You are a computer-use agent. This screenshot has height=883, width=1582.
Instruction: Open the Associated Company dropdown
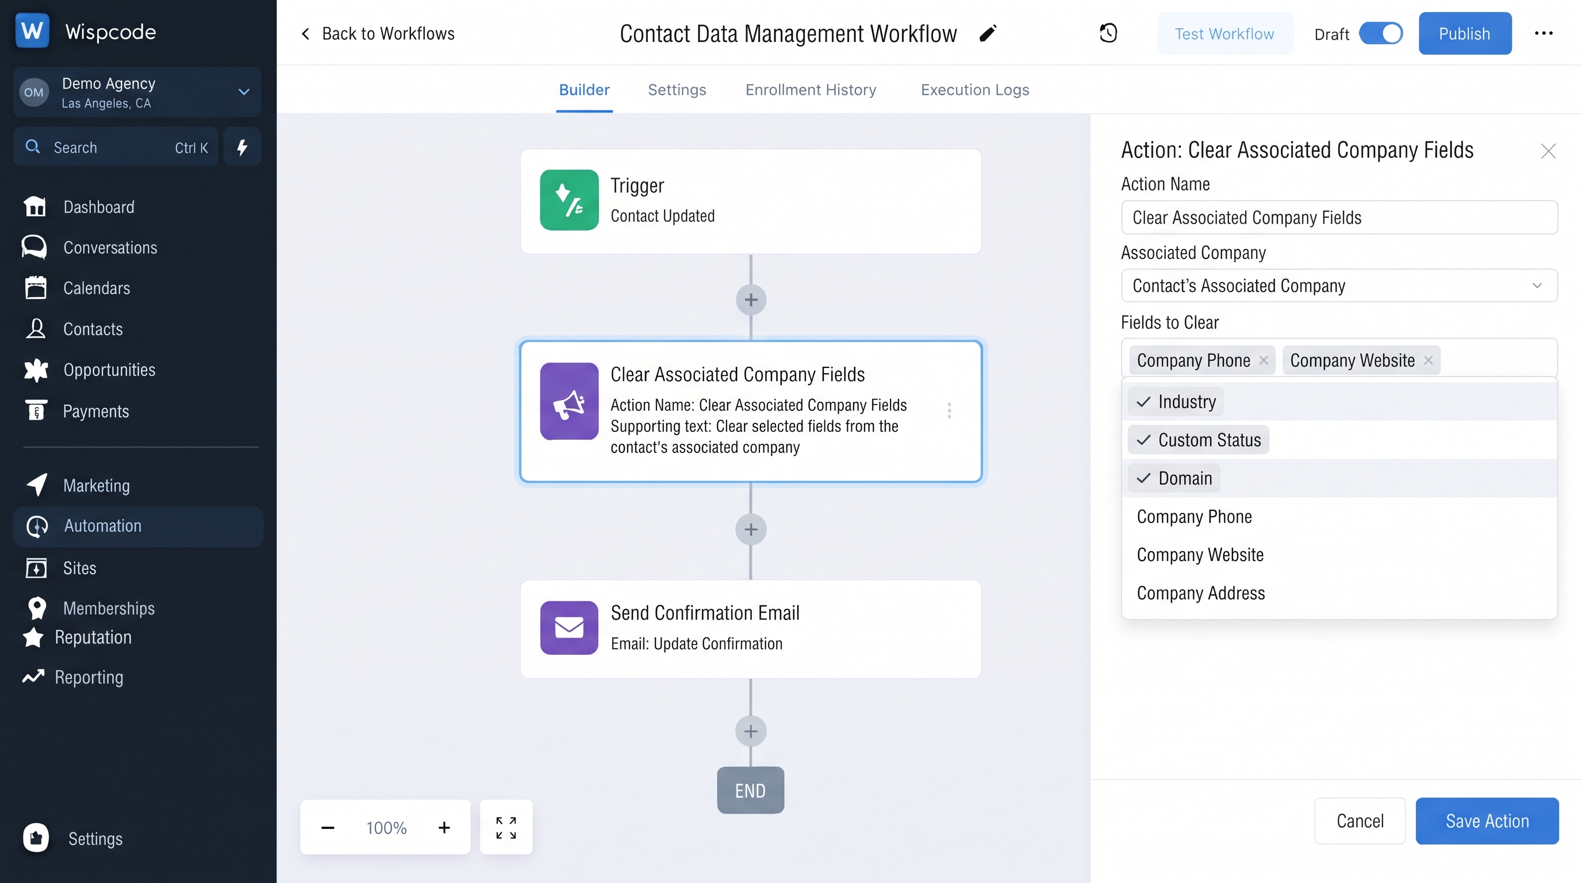click(1339, 286)
